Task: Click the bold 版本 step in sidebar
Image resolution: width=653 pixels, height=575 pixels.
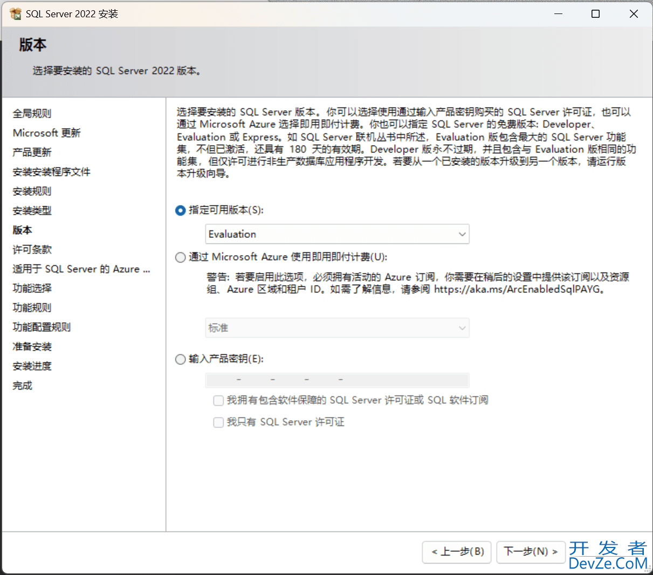Action: [x=23, y=230]
